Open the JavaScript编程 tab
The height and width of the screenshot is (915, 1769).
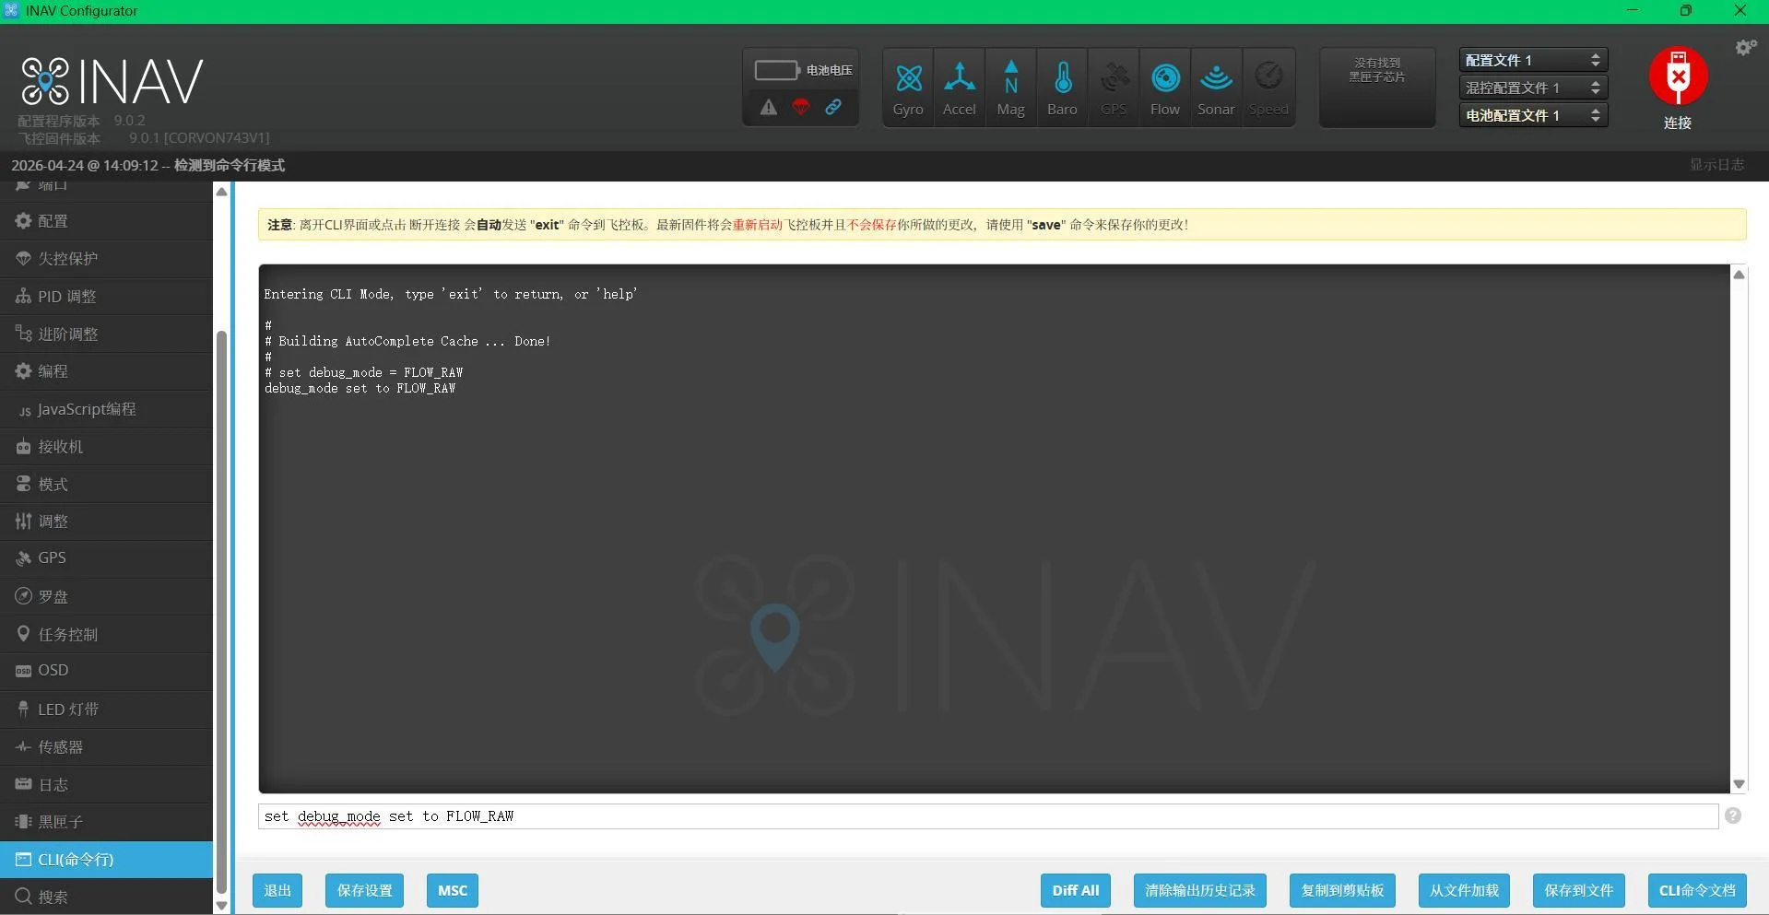click(106, 409)
